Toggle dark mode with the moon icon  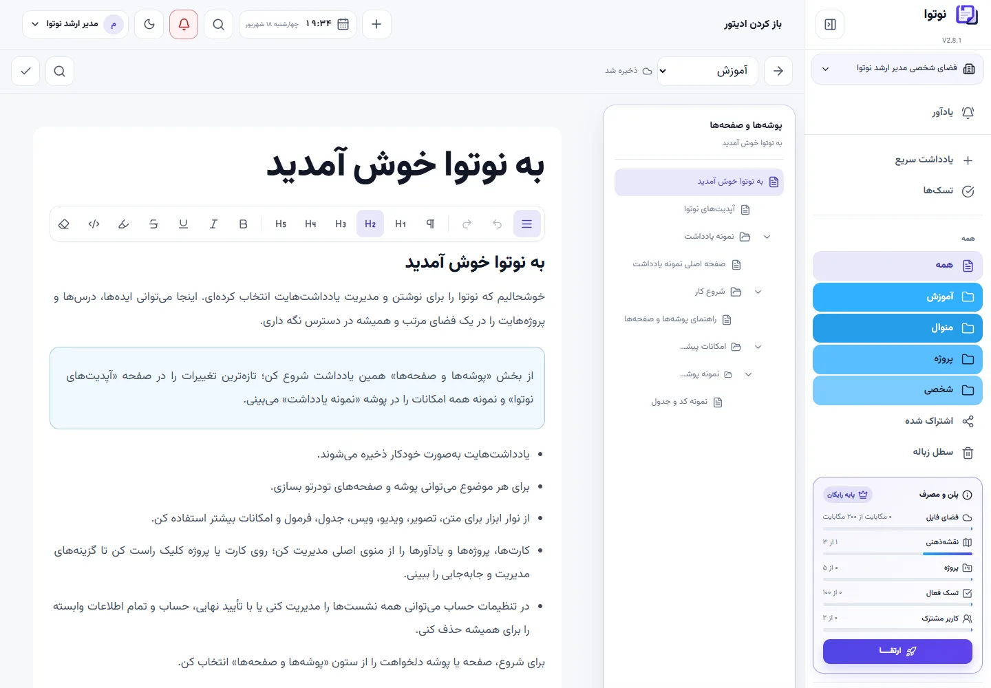pos(149,24)
